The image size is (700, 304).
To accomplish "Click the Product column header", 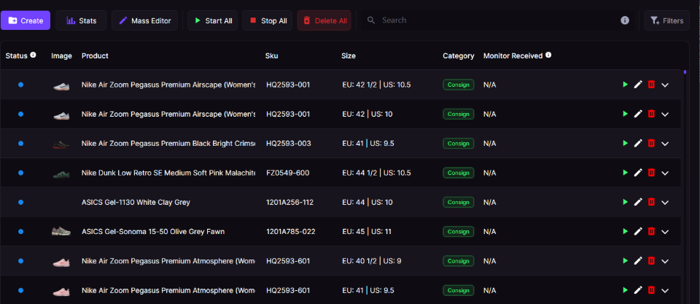I will tap(95, 56).
